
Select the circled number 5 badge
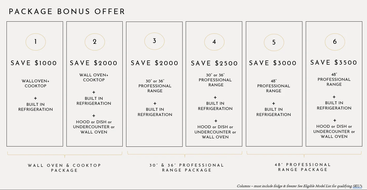coord(274,42)
